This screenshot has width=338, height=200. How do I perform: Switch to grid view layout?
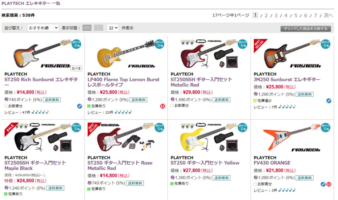pos(87,28)
